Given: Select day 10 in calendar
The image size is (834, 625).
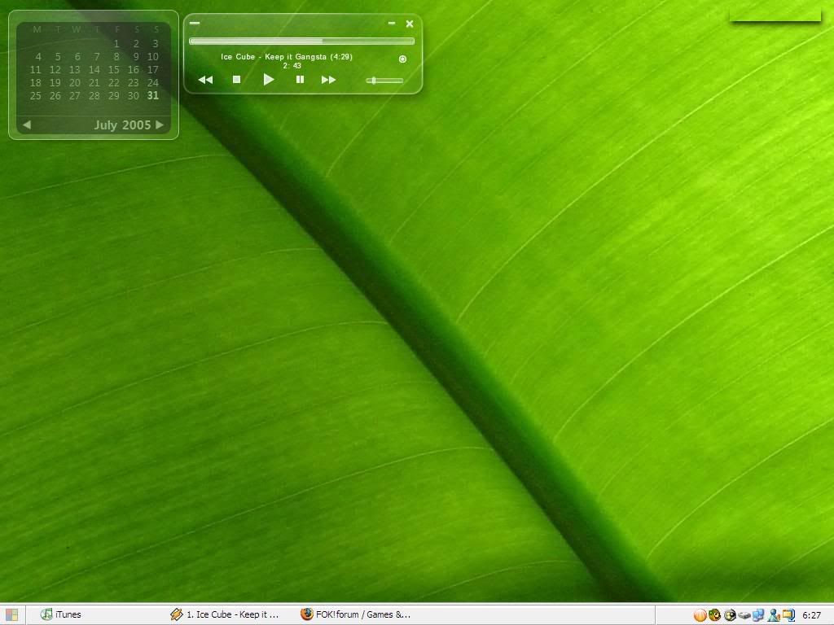Looking at the screenshot, I should pos(153,56).
